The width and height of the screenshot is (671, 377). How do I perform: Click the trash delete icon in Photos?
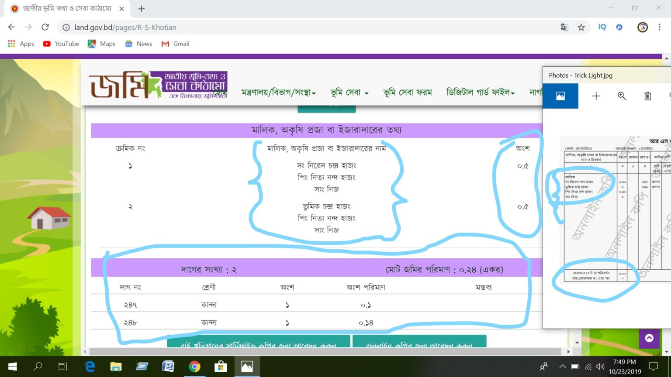pos(647,96)
